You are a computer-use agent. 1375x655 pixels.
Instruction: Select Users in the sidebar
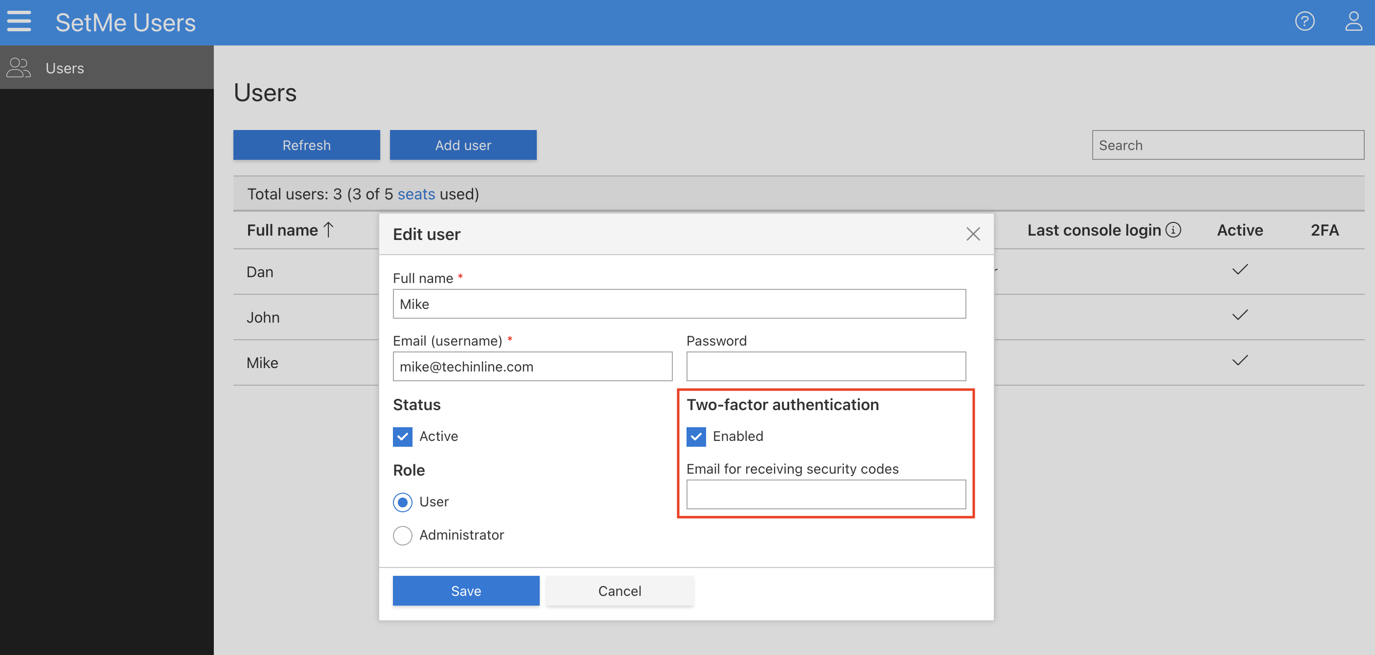[107, 68]
